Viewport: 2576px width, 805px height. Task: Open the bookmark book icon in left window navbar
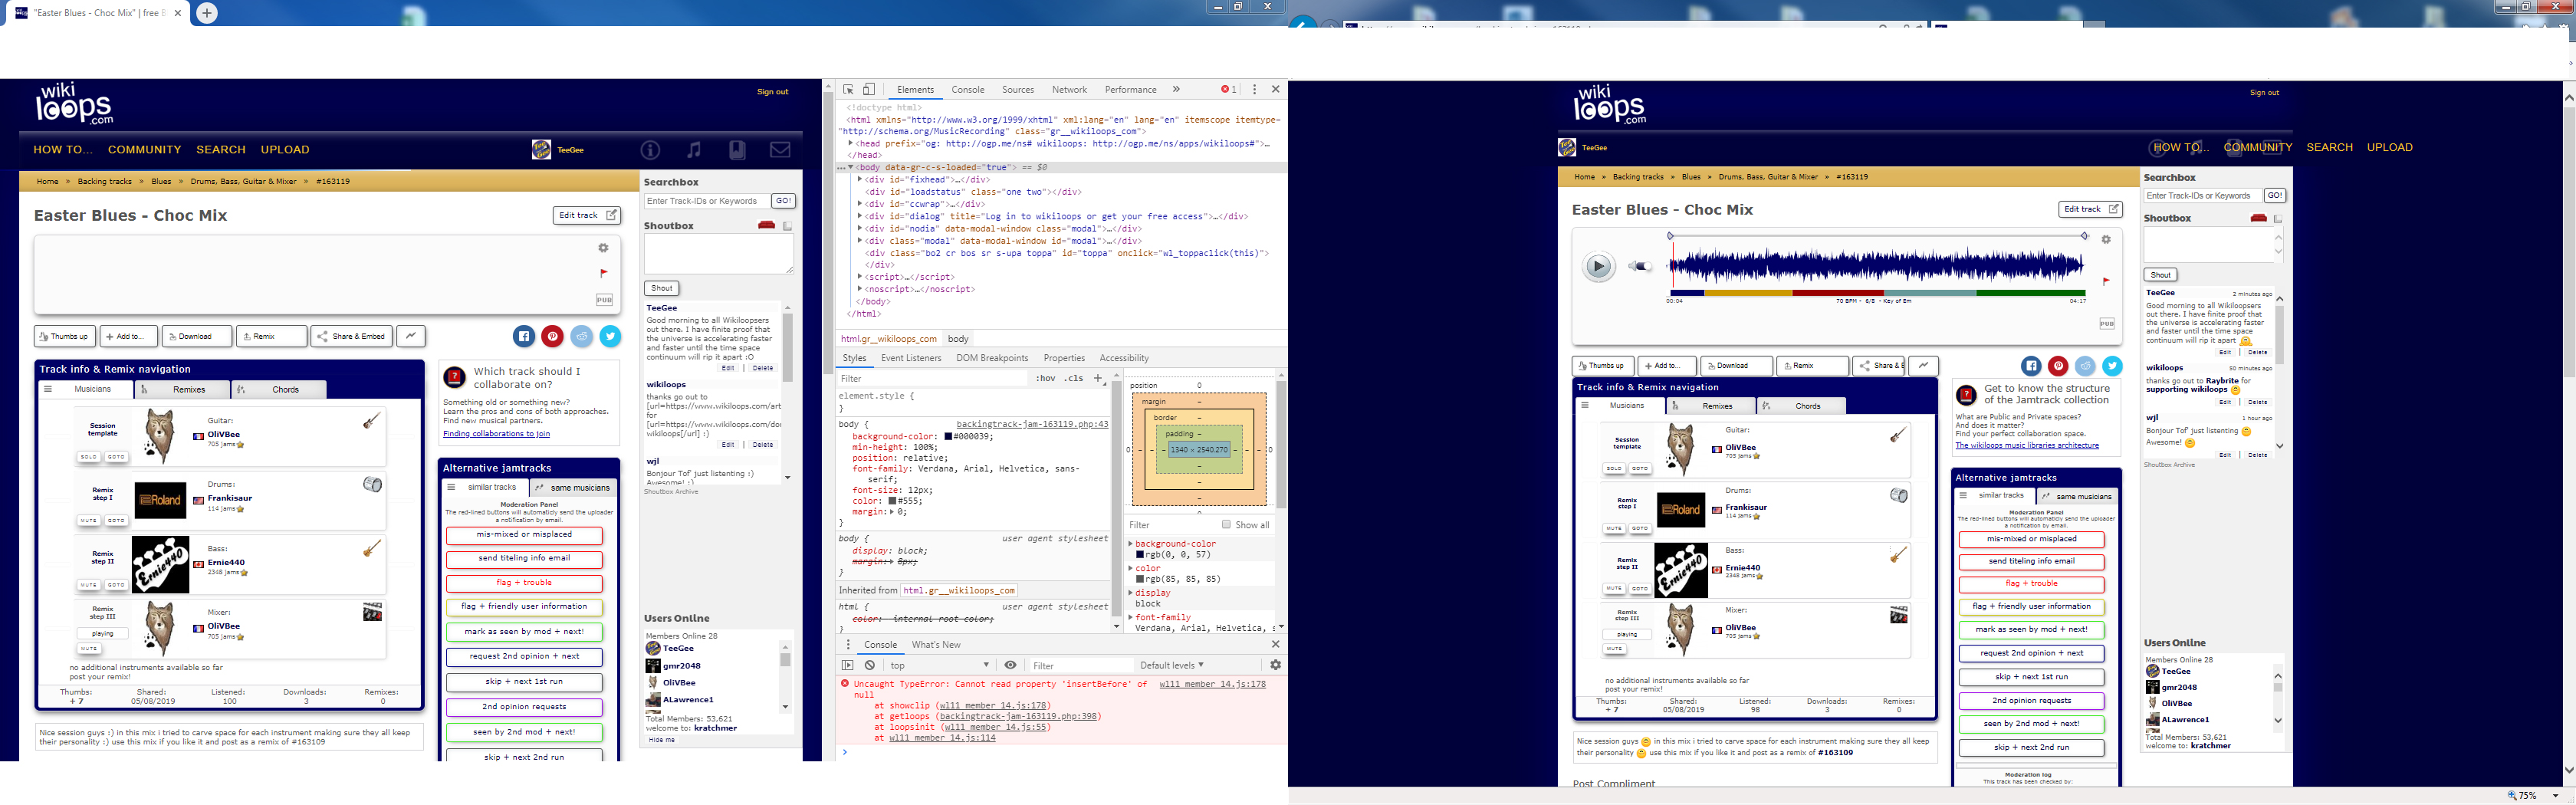pyautogui.click(x=737, y=150)
